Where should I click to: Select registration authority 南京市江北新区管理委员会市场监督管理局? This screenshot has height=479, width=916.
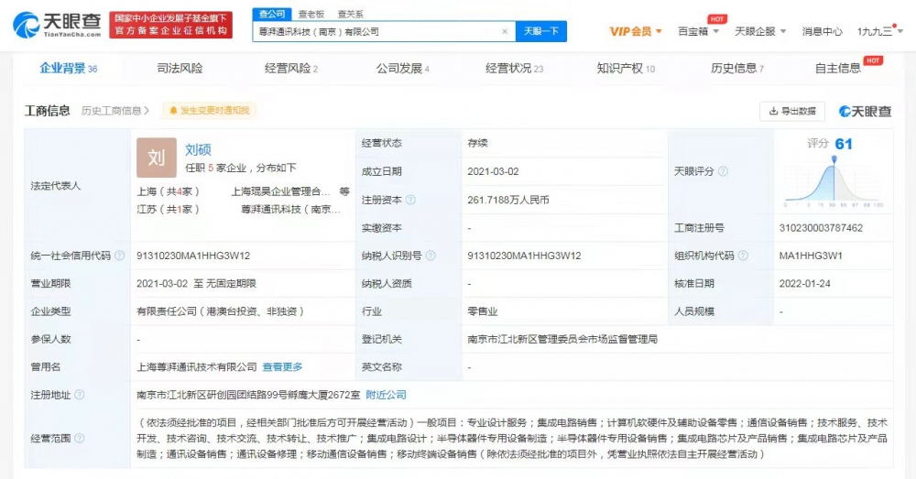pyautogui.click(x=562, y=339)
